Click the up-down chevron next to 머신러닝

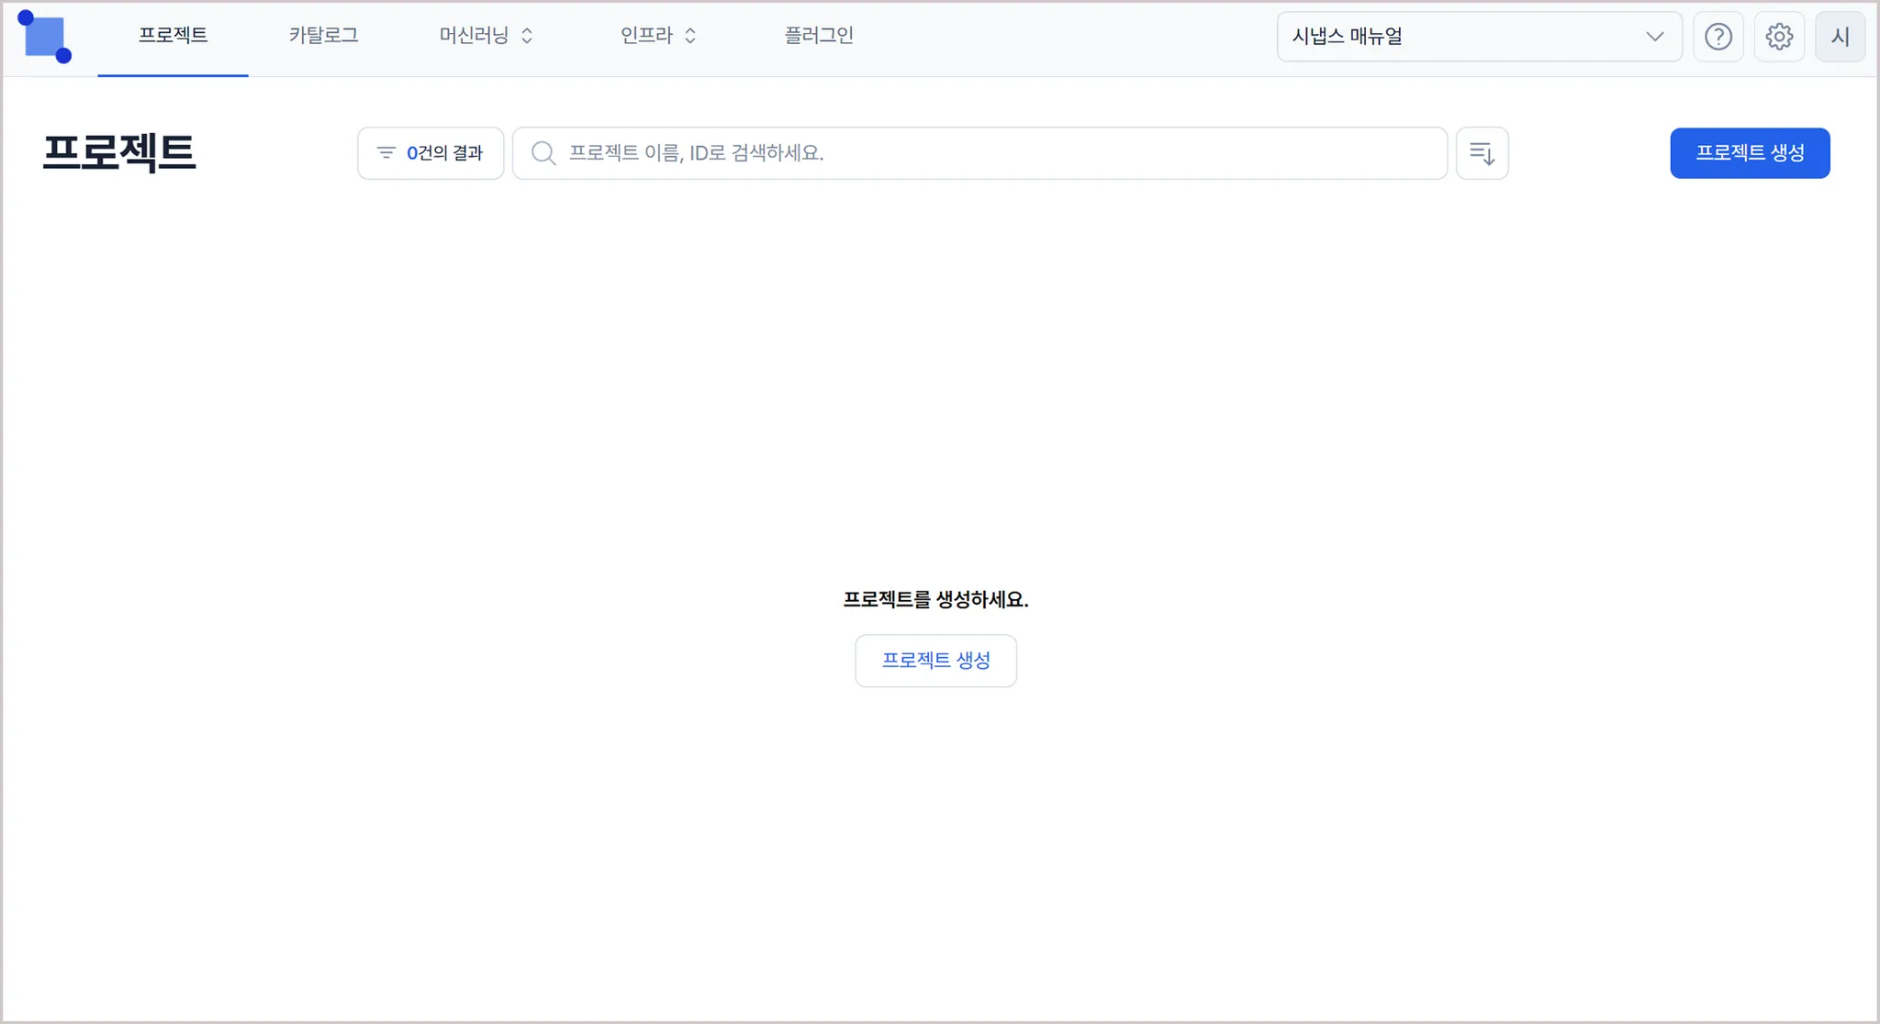527,36
